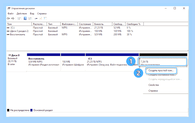Choose Создать составной том… from context menu
195x123 pixels.
coord(162,75)
